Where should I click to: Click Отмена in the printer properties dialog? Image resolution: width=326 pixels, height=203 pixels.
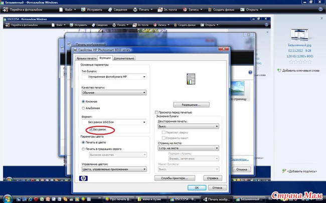coord(217,187)
